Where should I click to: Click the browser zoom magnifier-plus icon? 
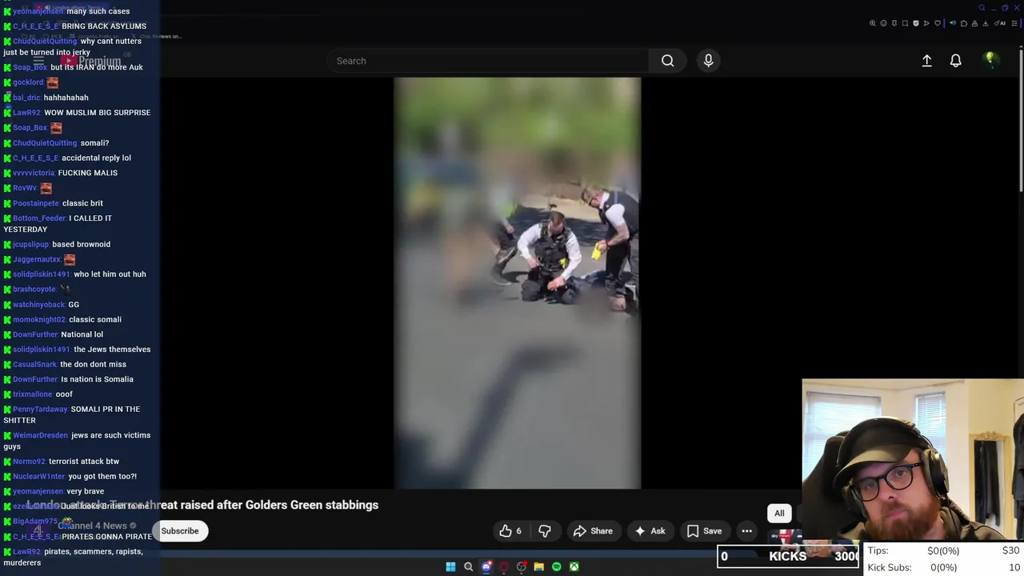coord(873,23)
